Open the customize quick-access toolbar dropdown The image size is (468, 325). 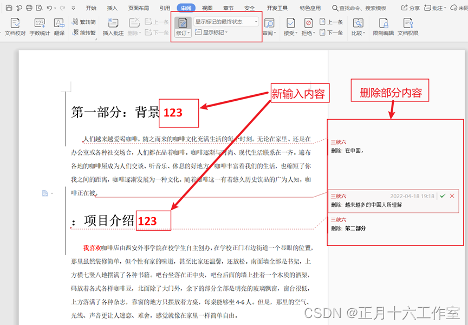pos(74,8)
